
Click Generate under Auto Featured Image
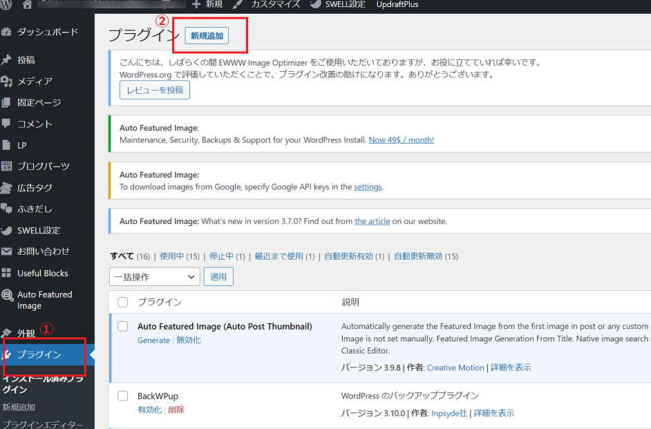tap(153, 340)
